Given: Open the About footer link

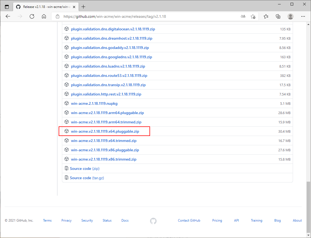Looking at the screenshot, I should tap(297, 220).
